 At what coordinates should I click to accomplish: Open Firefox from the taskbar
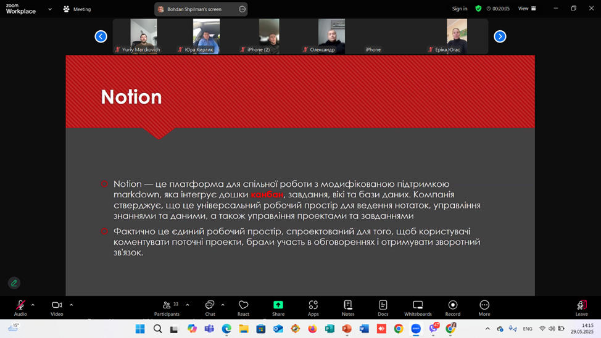312,329
